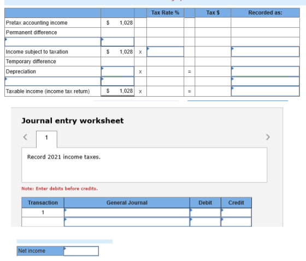Click the pretax accounting income value 1,028
The width and height of the screenshot is (306, 261).
coord(126,23)
